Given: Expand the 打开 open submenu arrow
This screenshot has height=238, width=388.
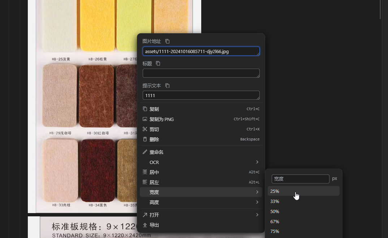Looking at the screenshot, I should point(257,215).
